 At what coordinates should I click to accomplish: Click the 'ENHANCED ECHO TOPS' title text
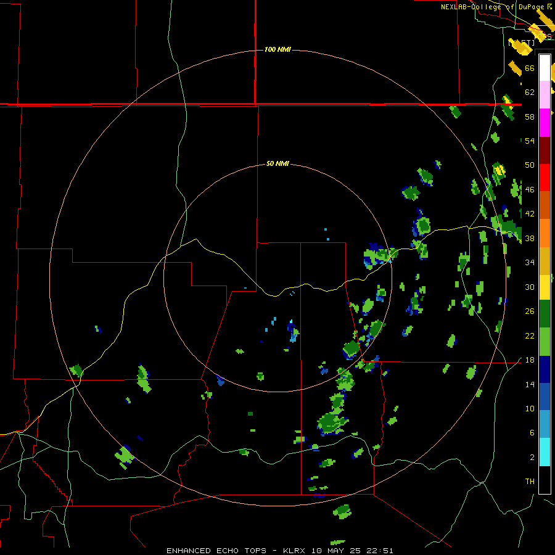click(216, 551)
